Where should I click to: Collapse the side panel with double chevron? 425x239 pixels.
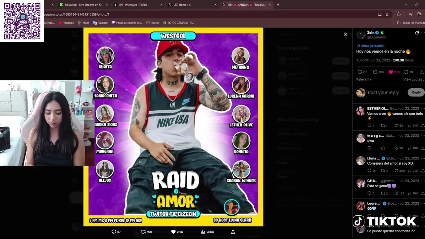point(345,35)
